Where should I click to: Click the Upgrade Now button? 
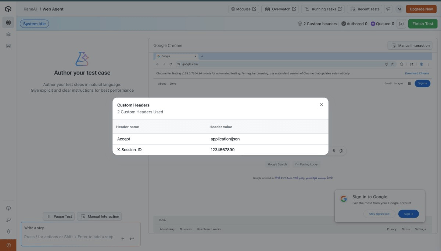point(421,9)
